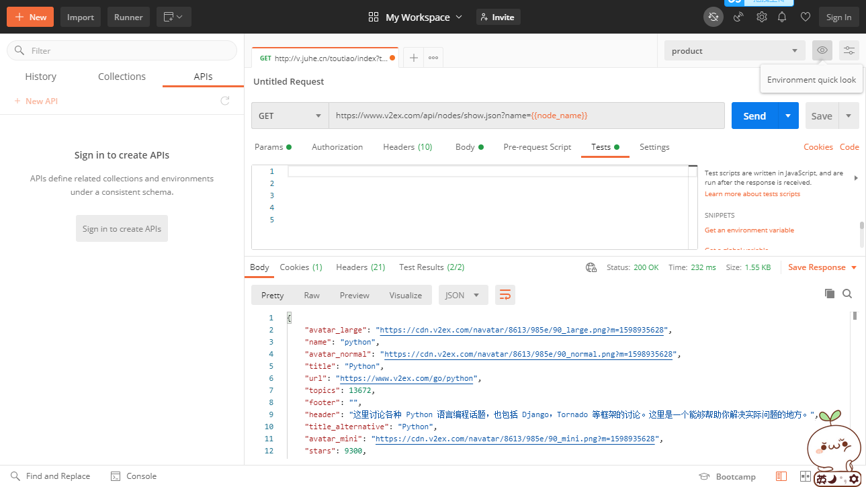Image resolution: width=866 pixels, height=487 pixels.
Task: Switch response view to Raw
Action: (x=312, y=295)
